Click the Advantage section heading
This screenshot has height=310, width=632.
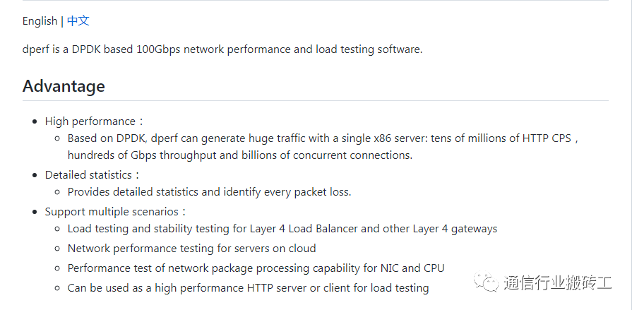point(64,86)
